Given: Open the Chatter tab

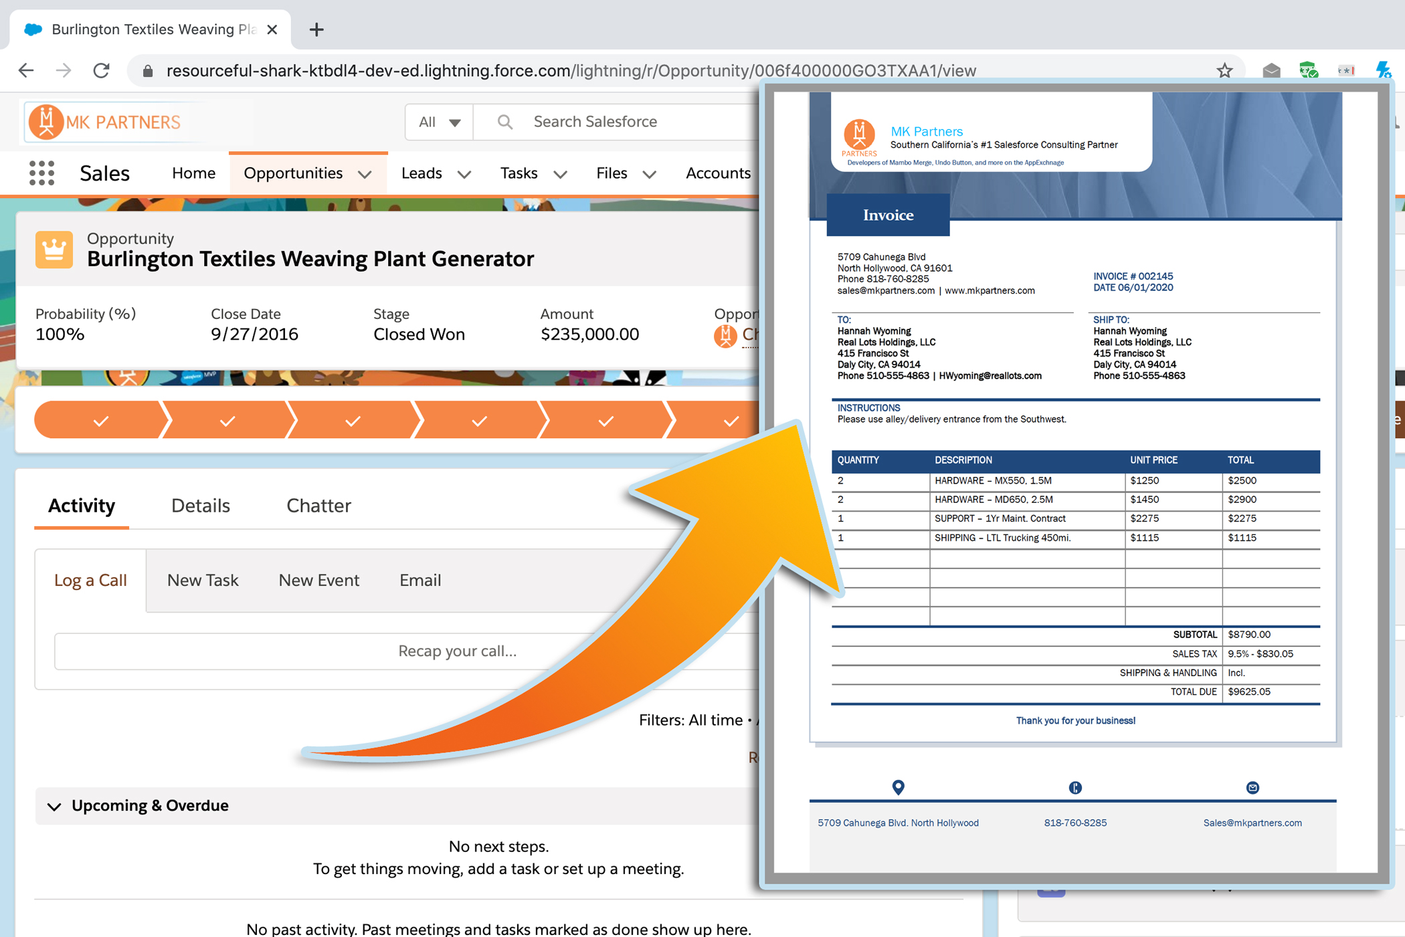Looking at the screenshot, I should coord(318,506).
